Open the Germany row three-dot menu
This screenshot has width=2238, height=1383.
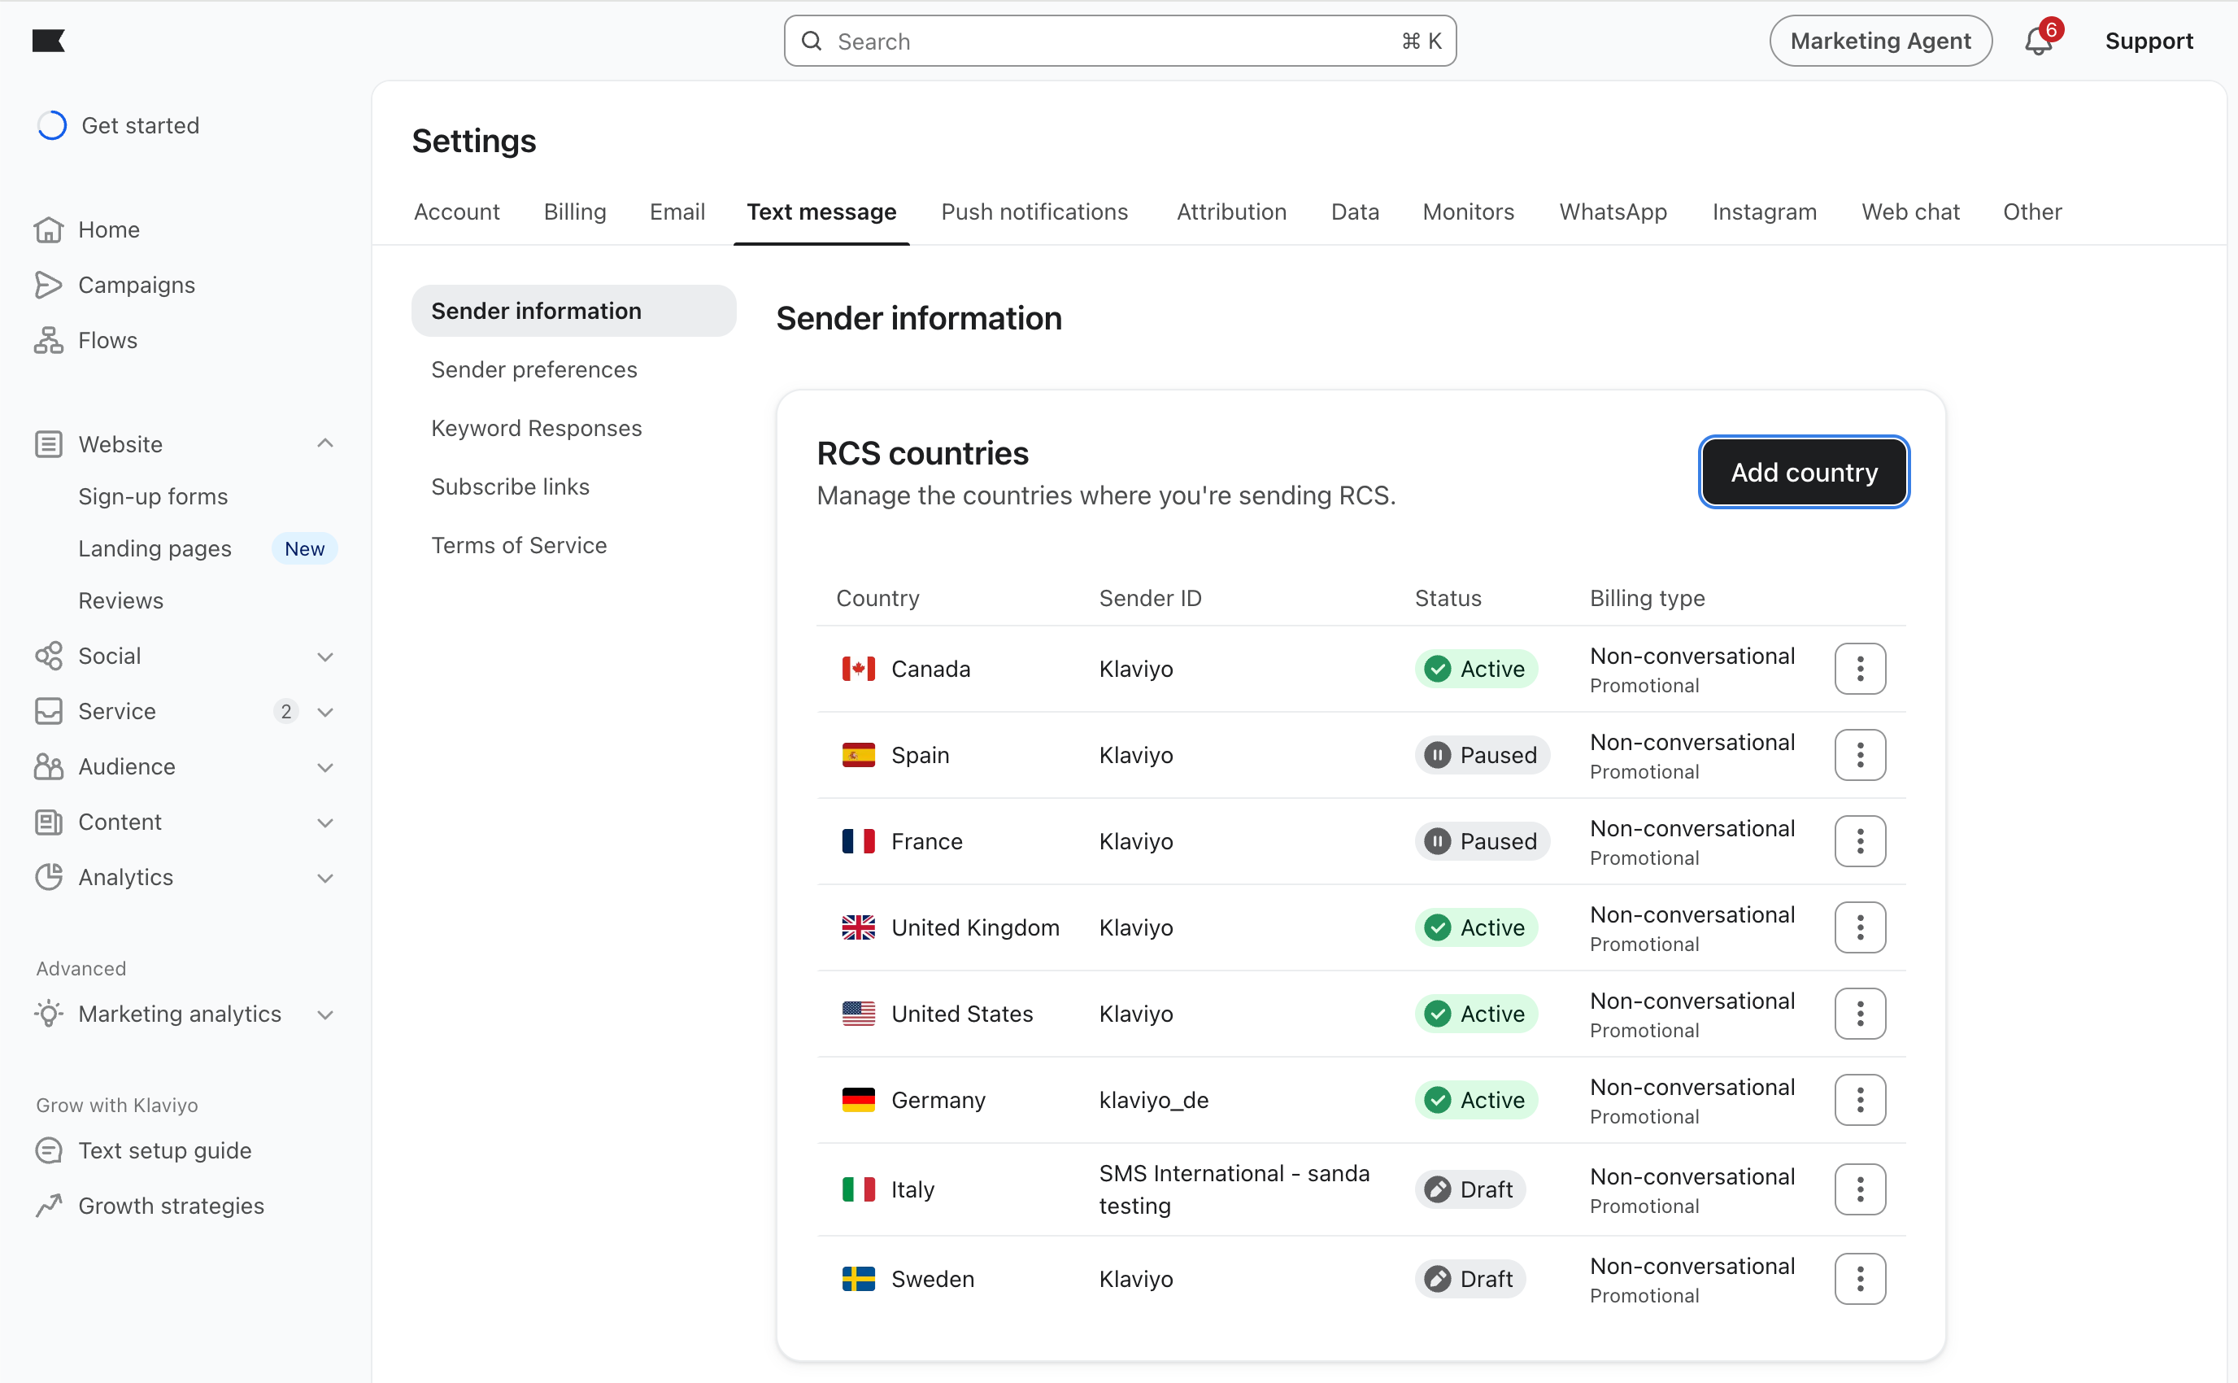coord(1860,1099)
